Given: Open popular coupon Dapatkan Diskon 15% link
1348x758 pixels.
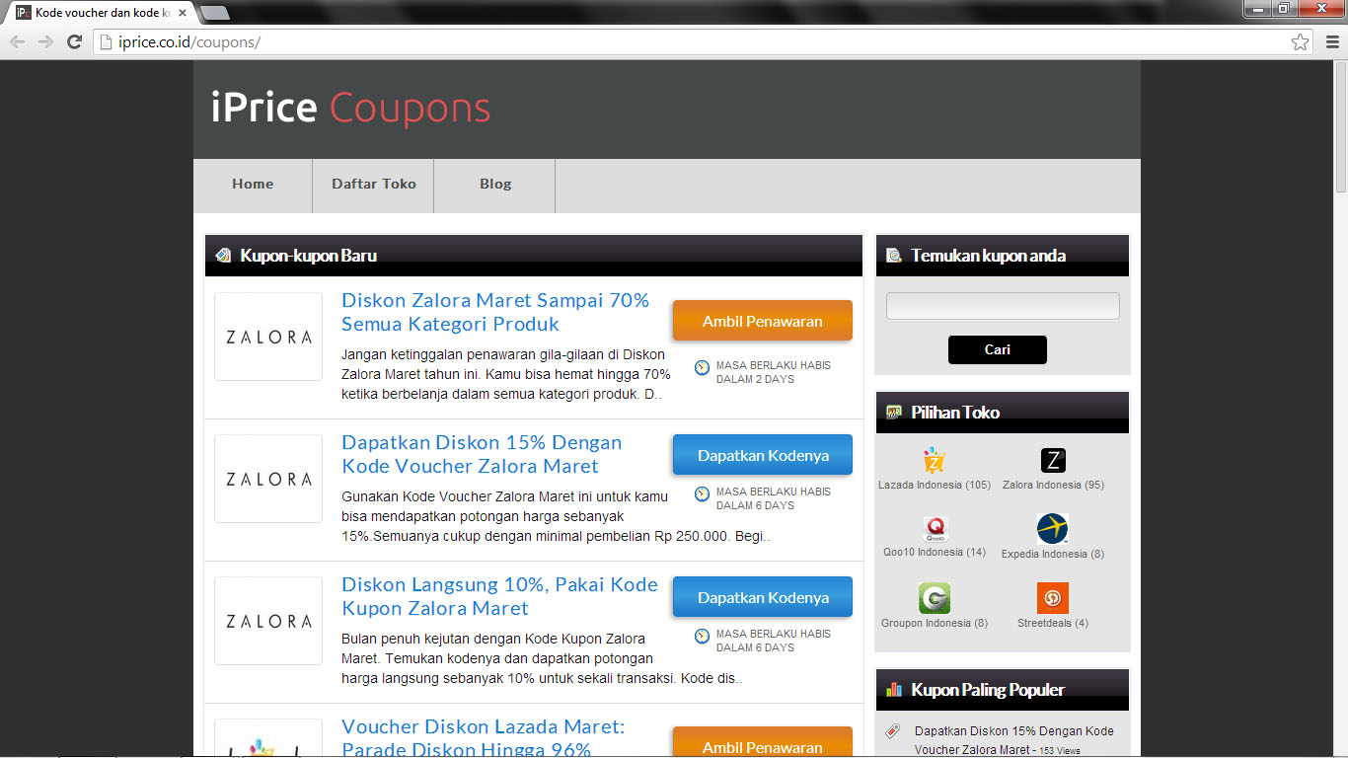Looking at the screenshot, I should 1013,740.
